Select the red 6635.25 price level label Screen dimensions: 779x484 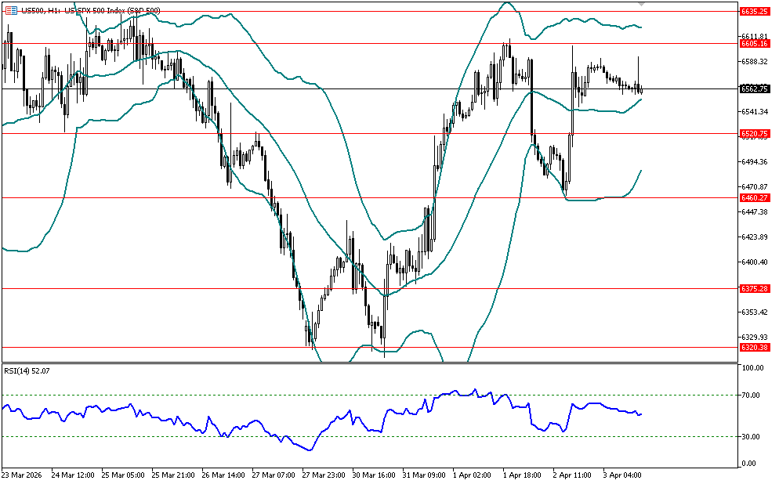(x=754, y=11)
